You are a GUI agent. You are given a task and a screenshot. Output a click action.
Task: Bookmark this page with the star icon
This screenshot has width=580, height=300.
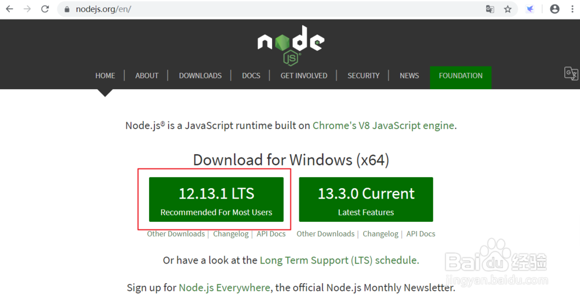508,9
